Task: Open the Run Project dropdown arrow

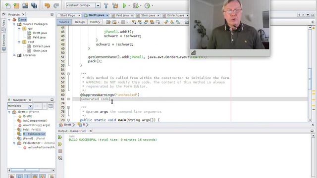Action: pyautogui.click(x=129, y=5)
